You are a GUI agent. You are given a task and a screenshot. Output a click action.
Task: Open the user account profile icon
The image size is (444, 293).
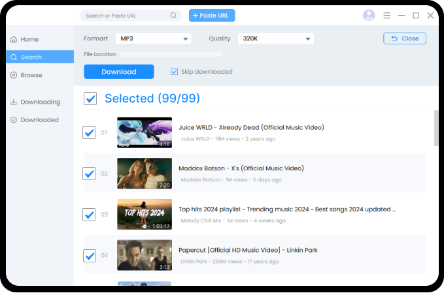[369, 16]
